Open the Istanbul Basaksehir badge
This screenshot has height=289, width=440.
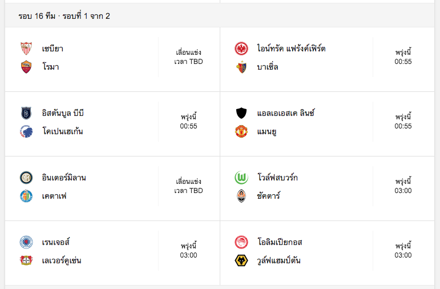point(26,113)
